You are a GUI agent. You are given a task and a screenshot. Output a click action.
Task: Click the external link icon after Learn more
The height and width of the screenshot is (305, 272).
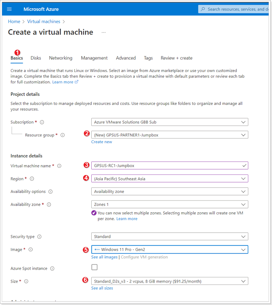pyautogui.click(x=77, y=82)
